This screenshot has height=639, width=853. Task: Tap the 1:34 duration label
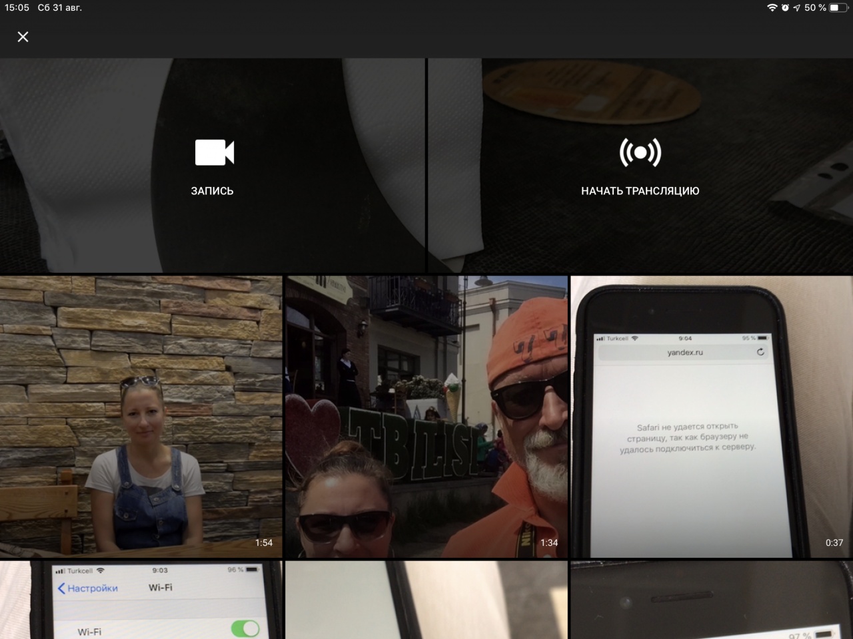point(549,542)
